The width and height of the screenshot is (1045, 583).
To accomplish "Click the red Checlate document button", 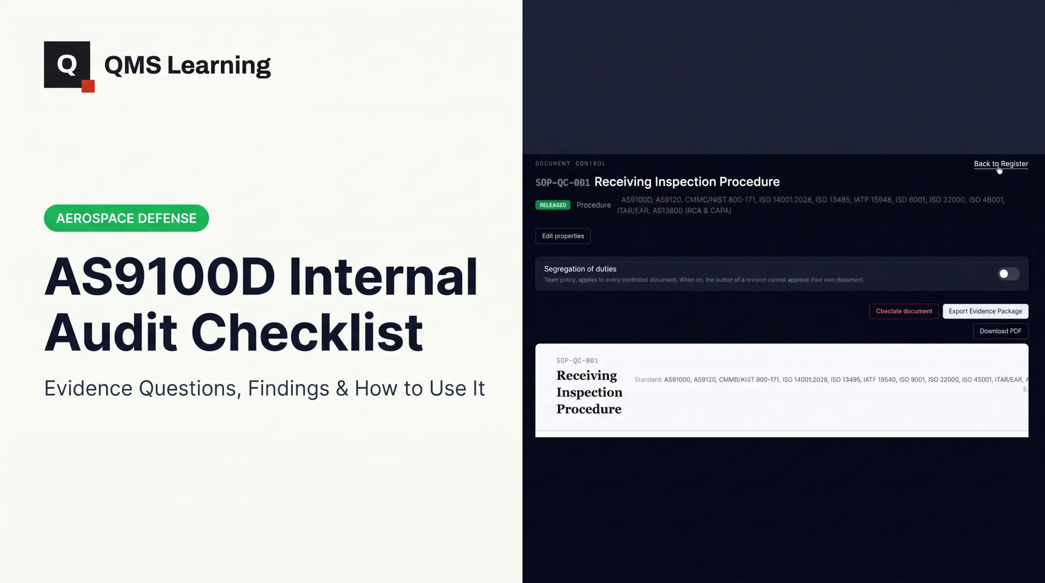I will coord(904,311).
